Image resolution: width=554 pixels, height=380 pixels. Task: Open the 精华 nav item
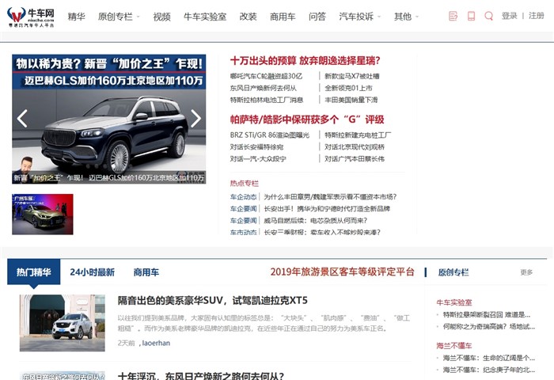point(76,17)
